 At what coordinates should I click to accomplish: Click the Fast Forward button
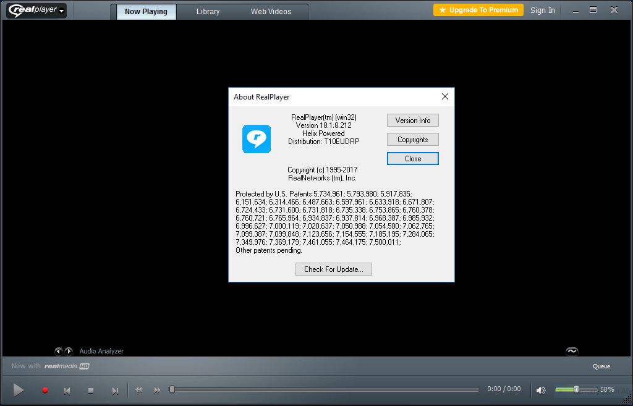click(158, 391)
